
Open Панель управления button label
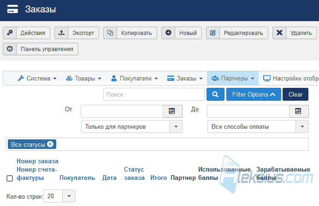(x=47, y=49)
